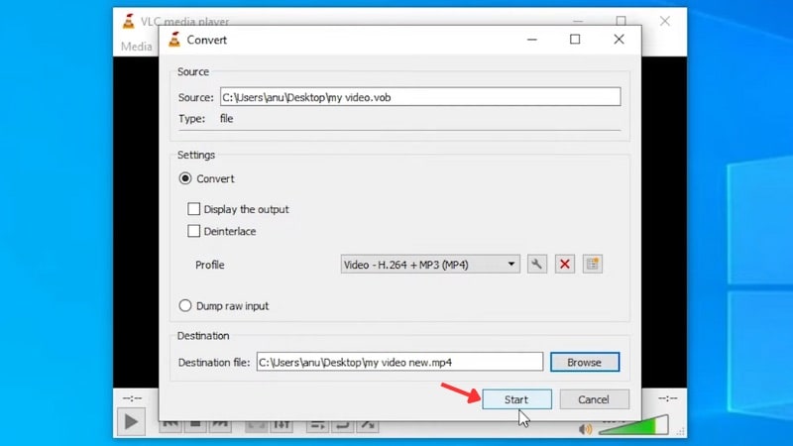The image size is (793, 446).
Task: Click the VLC play button
Action: coord(131,422)
